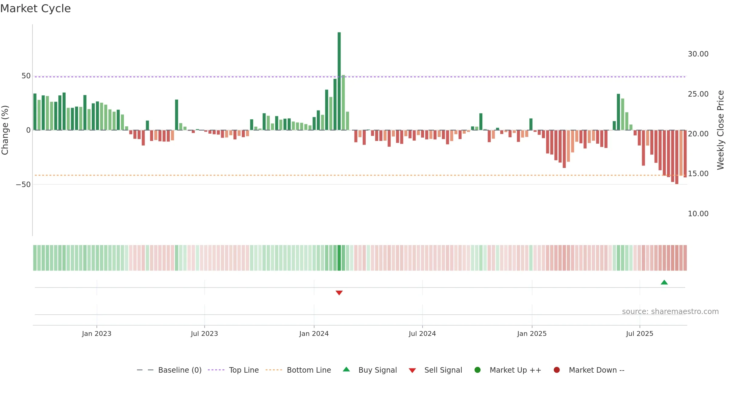This screenshot has height=410, width=729.
Task: Click the Market Cycle chart title
Action: 36,9
